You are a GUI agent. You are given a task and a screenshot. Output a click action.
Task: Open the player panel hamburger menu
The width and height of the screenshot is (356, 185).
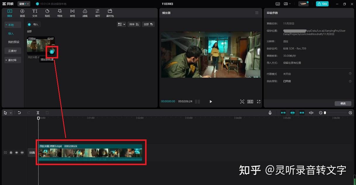(257, 13)
